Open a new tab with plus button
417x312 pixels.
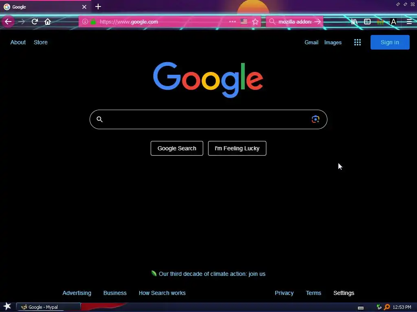click(x=98, y=6)
